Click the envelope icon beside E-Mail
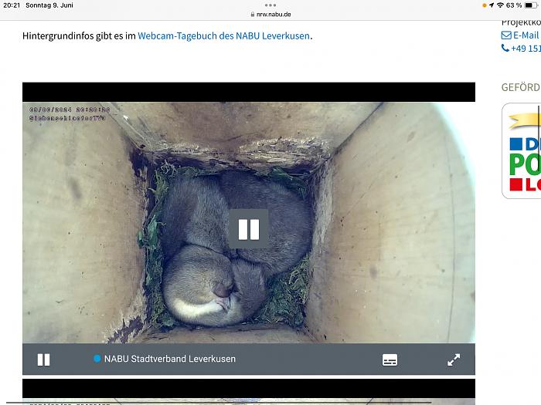Viewport: 541px width, 405px height. (506, 35)
